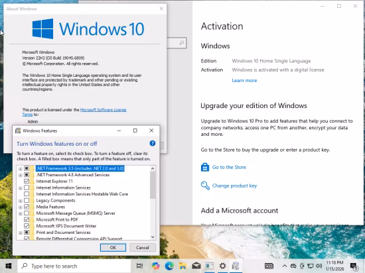The image size is (365, 273).
Task: Click the features list scrollbar thumb
Action: pos(153,185)
